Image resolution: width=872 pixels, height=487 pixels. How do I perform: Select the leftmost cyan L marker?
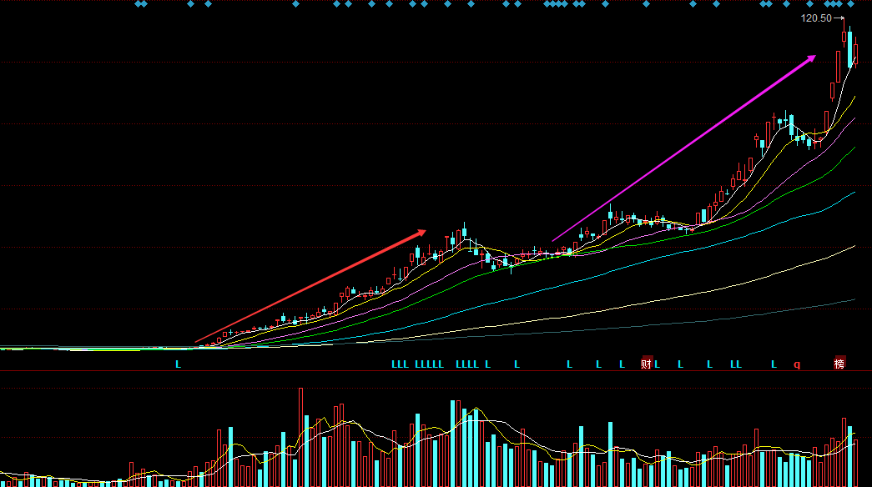(x=178, y=364)
